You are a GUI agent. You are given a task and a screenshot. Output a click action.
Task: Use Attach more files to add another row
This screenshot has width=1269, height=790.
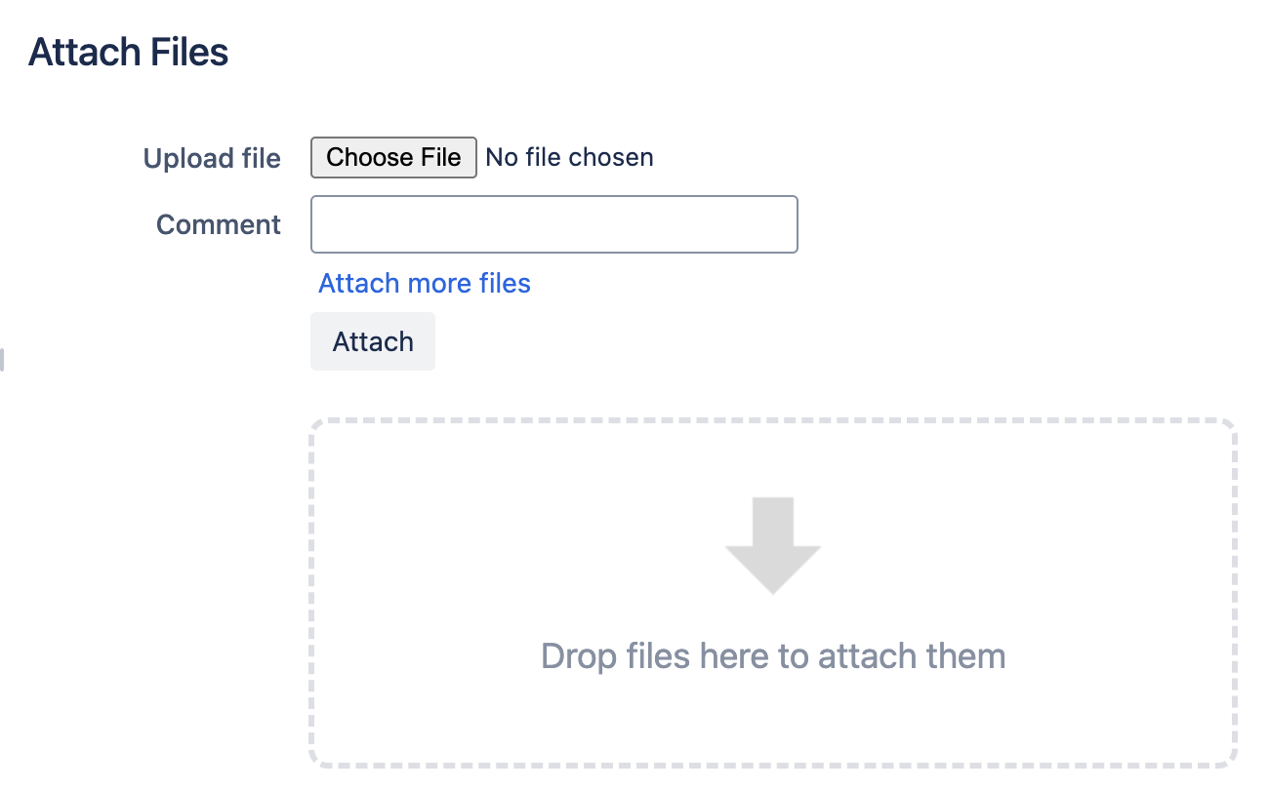pyautogui.click(x=424, y=283)
